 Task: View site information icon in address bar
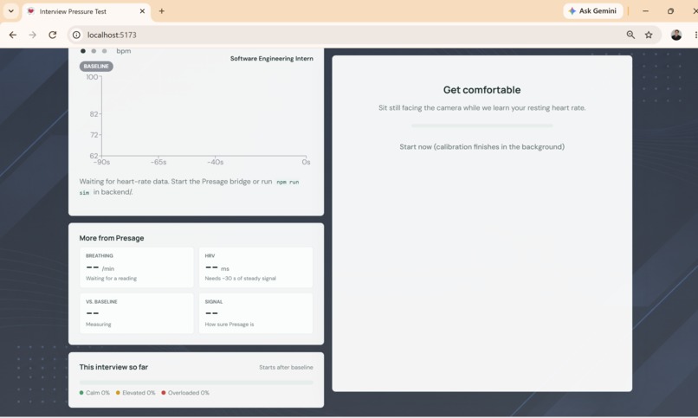pyautogui.click(x=76, y=35)
